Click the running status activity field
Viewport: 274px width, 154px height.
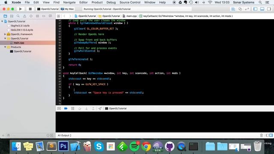click(x=137, y=9)
